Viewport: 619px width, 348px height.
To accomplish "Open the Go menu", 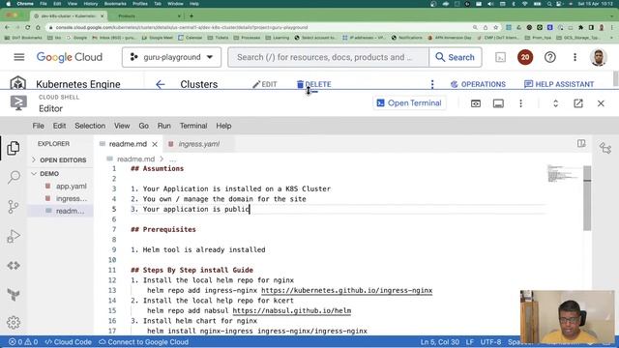I will point(144,126).
